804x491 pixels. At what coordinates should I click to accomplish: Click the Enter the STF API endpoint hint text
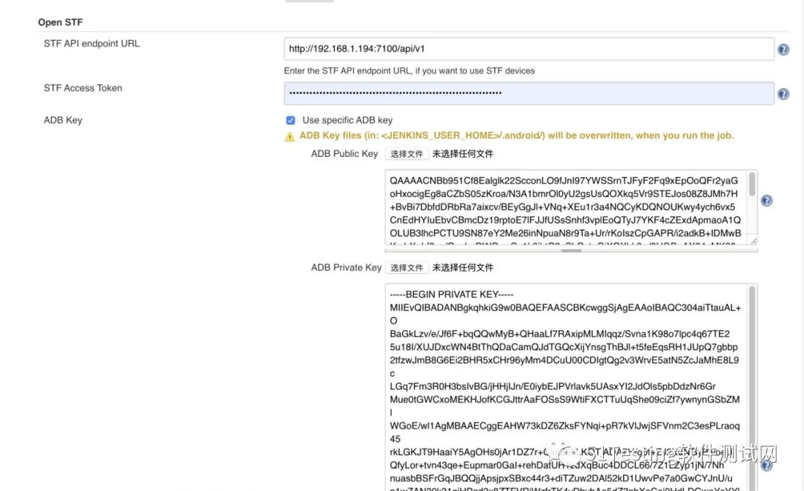tap(409, 71)
